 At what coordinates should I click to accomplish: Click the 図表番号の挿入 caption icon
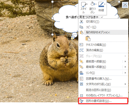(81, 79)
